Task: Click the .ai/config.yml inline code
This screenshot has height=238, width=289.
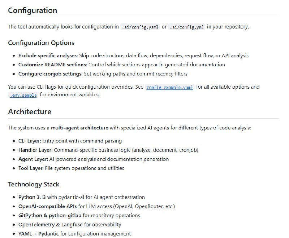Action: click(187, 27)
